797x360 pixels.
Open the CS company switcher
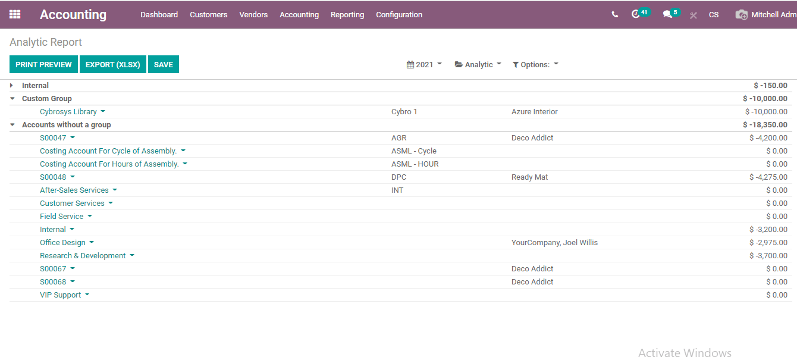point(714,15)
